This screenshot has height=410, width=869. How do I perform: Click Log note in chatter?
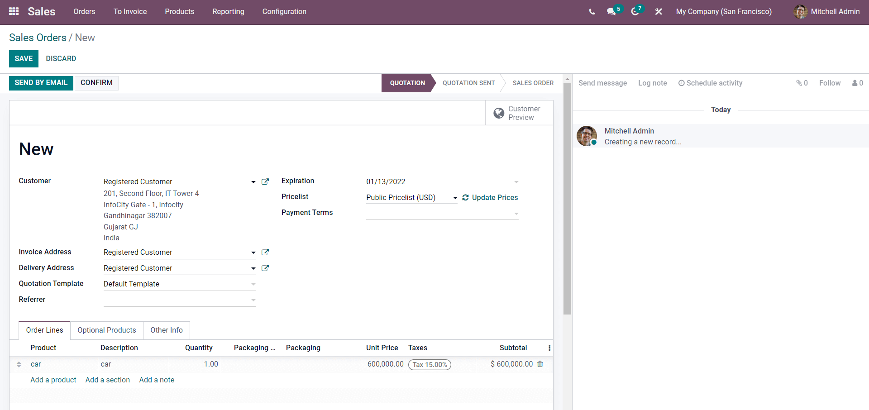click(x=653, y=83)
